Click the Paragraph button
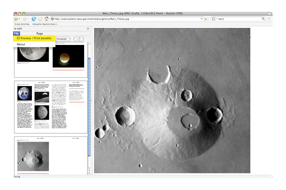286x190 pixels. pos(62,39)
